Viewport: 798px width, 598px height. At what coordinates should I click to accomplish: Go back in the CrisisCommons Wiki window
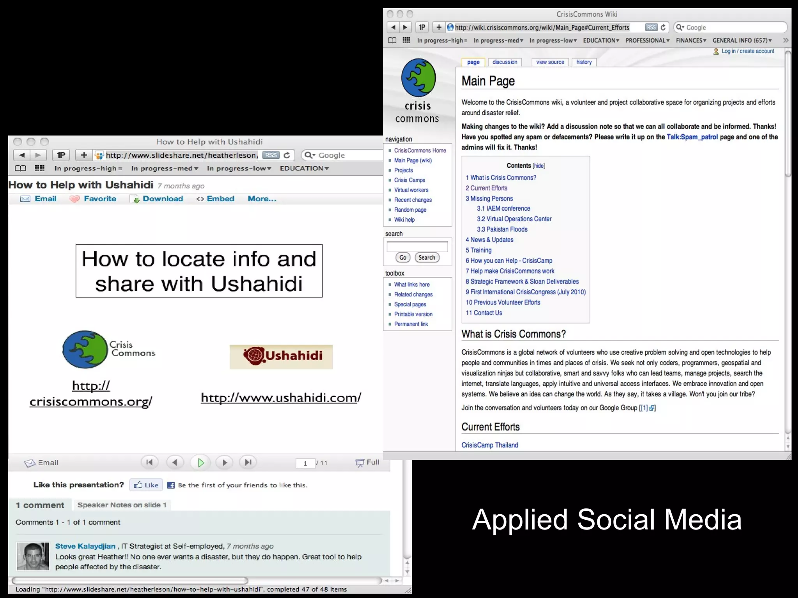point(393,27)
